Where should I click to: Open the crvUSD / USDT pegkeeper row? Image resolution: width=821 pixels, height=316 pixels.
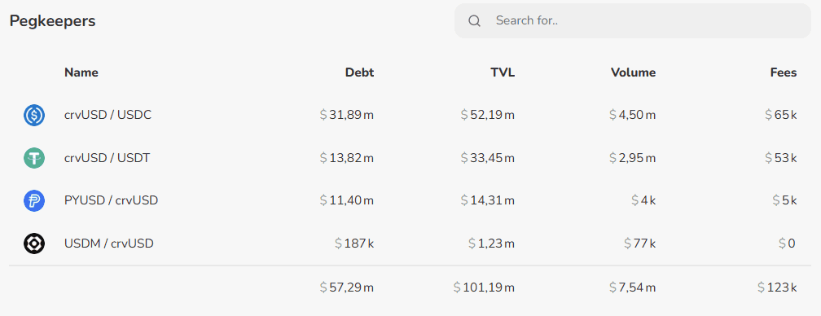[410, 158]
